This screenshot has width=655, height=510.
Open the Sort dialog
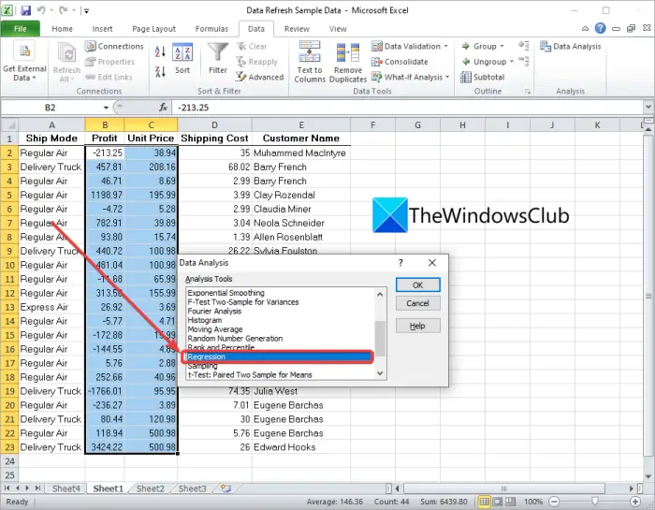click(182, 58)
